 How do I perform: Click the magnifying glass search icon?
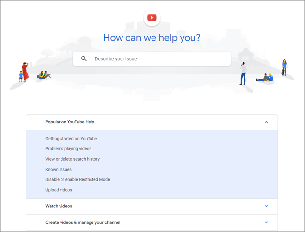[84, 58]
